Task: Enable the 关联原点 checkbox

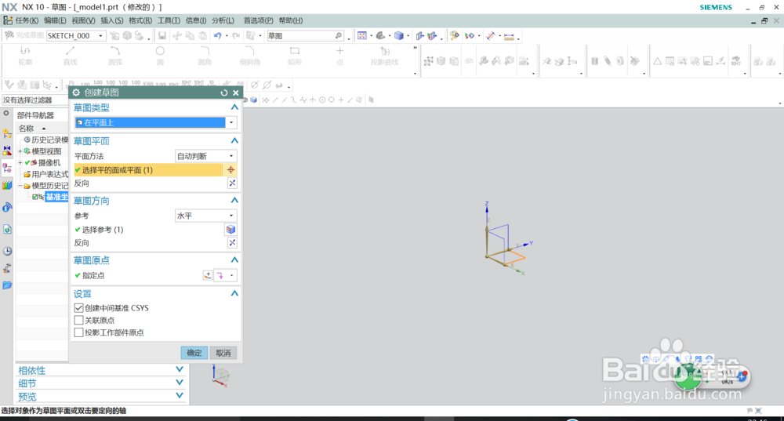Action: tap(78, 320)
